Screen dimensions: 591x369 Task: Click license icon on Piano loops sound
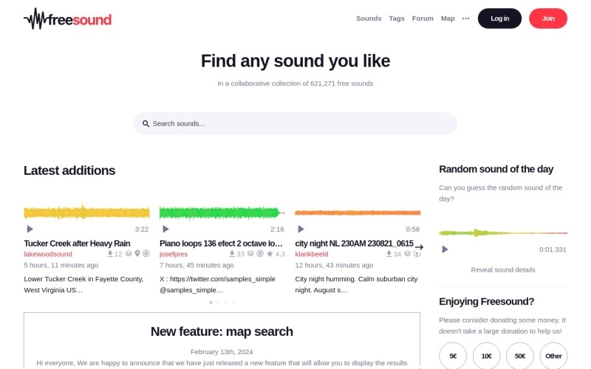(260, 254)
